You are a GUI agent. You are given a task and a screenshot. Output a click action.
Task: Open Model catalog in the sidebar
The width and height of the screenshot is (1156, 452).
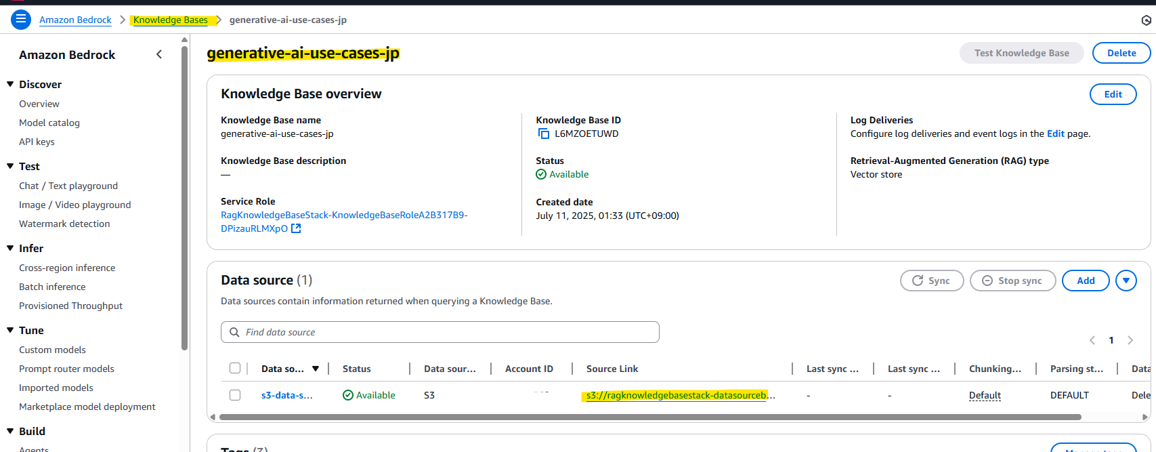[49, 123]
